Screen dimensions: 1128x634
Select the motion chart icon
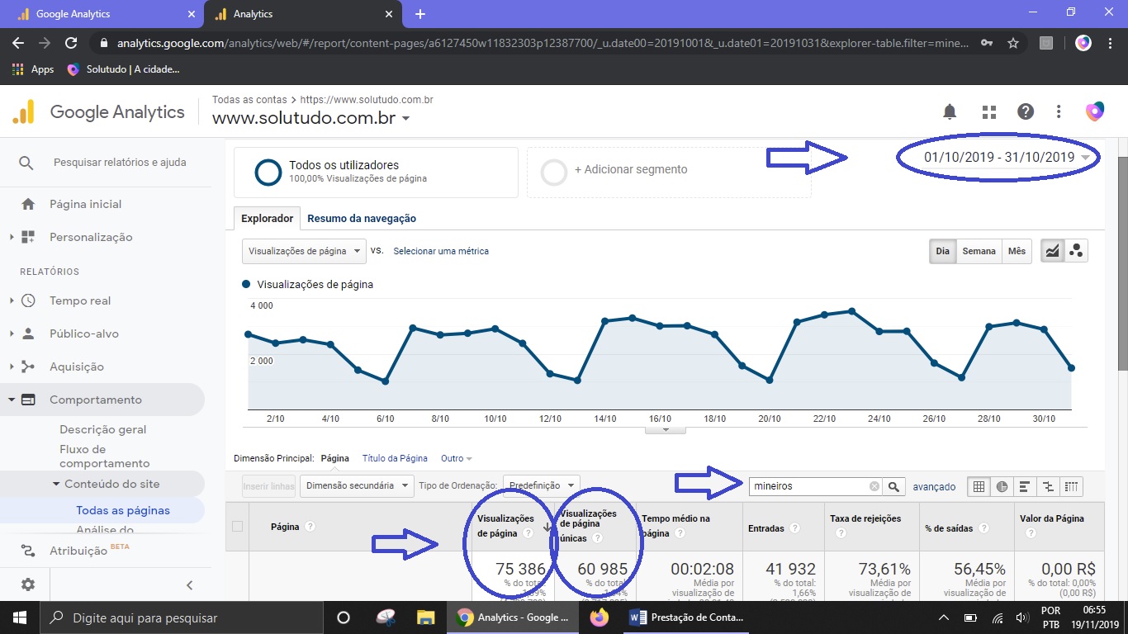(x=1076, y=252)
